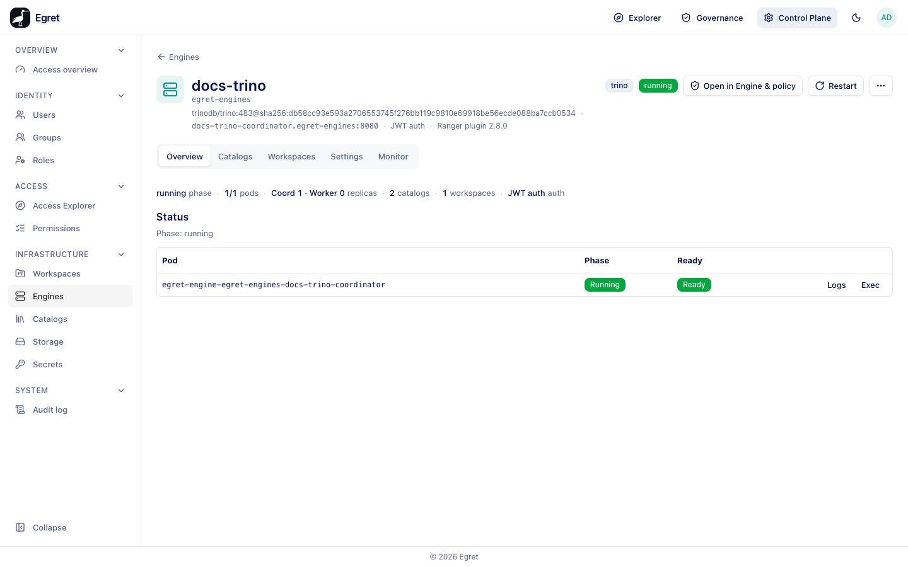Click the Ready badge in pod row

pos(694,285)
